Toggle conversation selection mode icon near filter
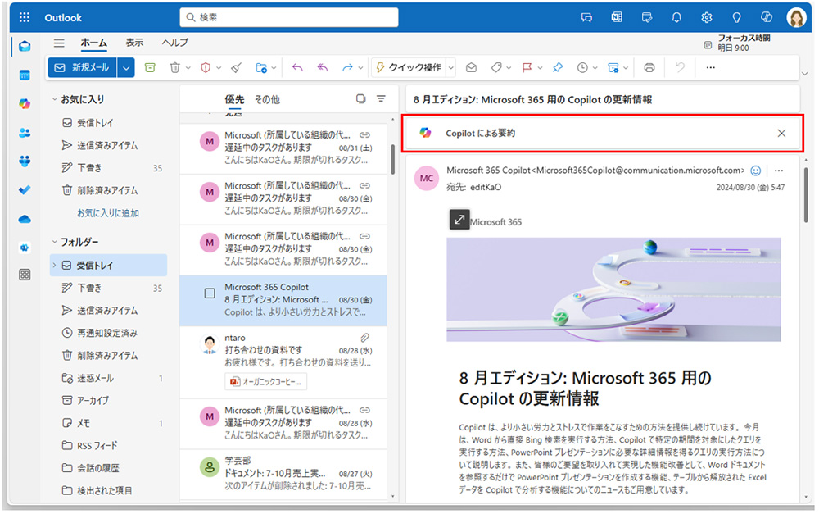This screenshot has height=514, width=819. 360,98
